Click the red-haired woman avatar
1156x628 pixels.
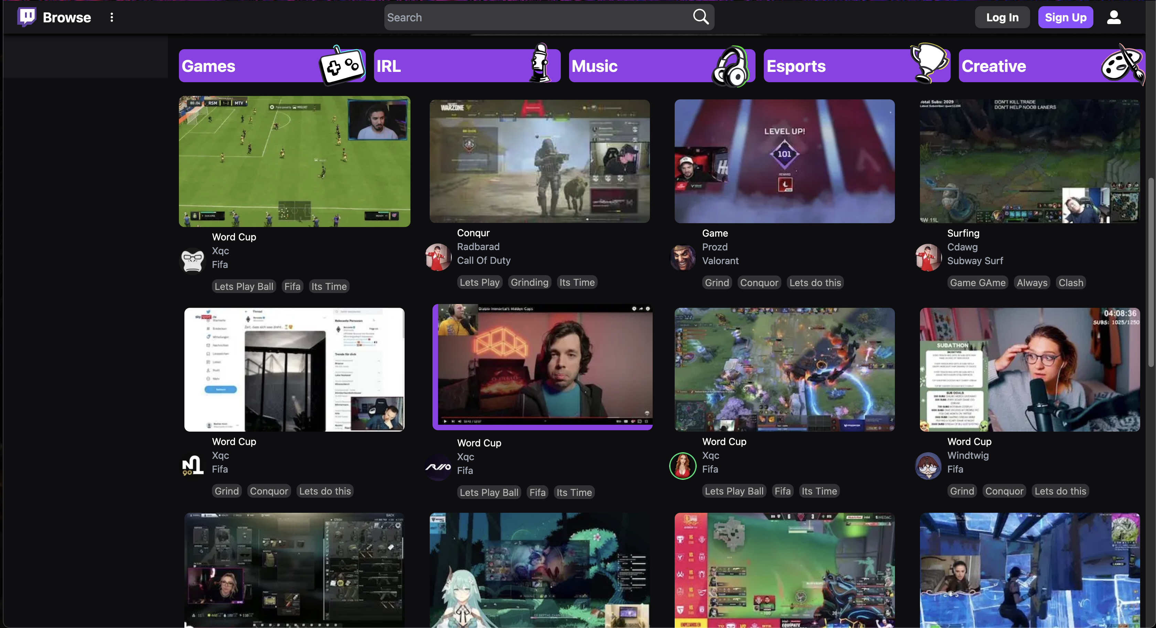click(x=683, y=466)
